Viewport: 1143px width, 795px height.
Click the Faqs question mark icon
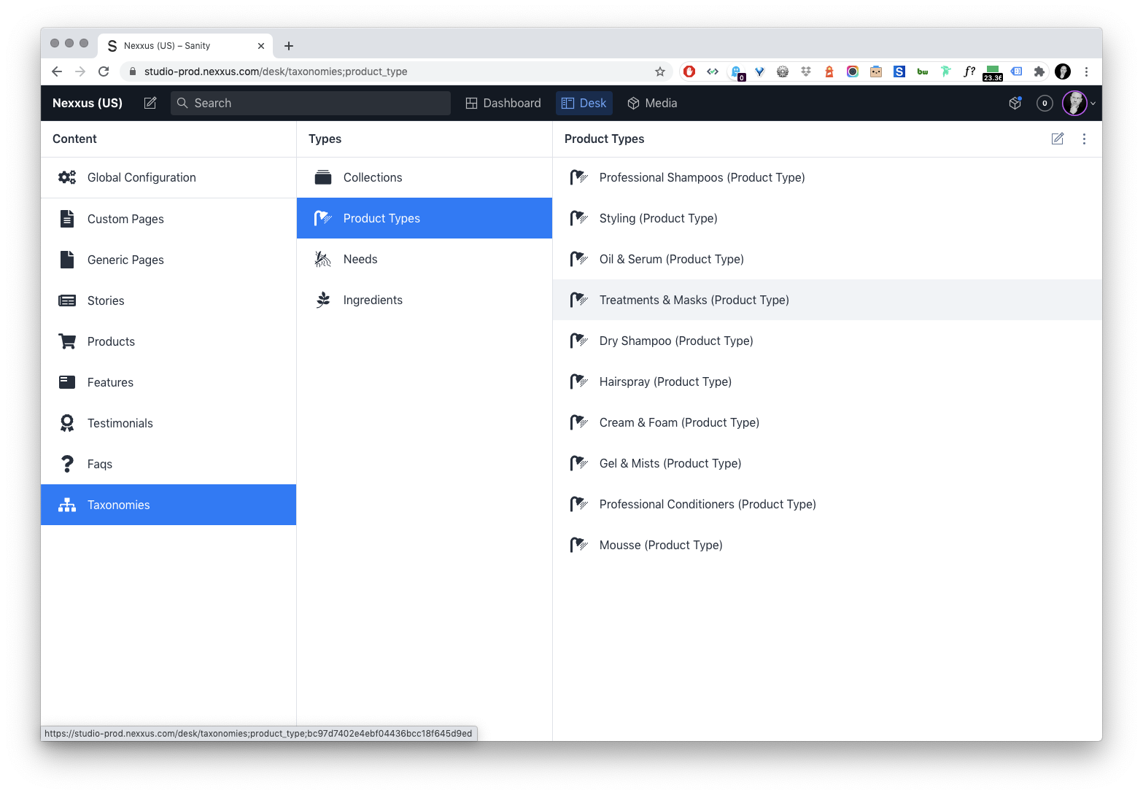(67, 464)
